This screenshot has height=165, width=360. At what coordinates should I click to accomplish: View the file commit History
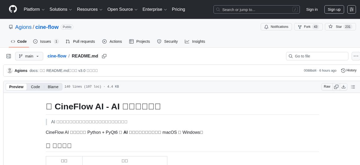click(349, 70)
